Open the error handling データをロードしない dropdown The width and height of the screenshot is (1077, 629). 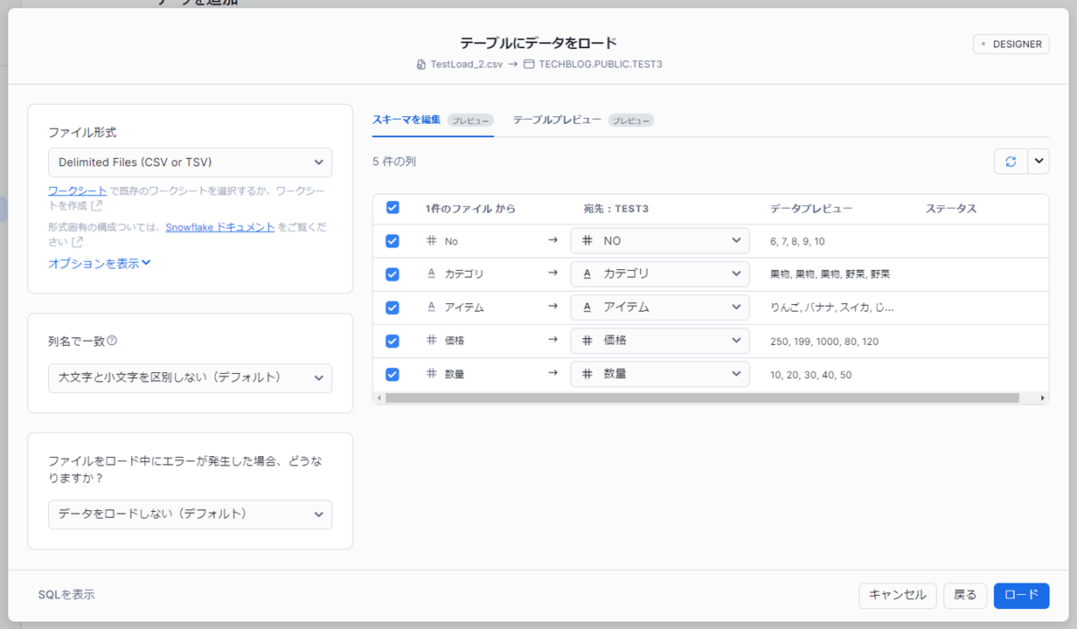coord(190,515)
